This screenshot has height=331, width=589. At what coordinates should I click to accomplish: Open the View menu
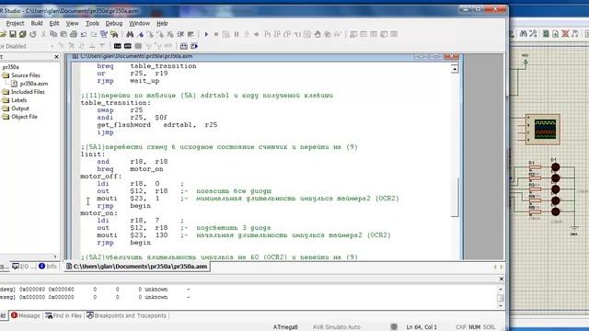[x=72, y=23]
